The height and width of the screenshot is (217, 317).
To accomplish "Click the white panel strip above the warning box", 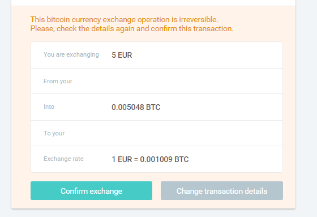I will click(x=153, y=3).
